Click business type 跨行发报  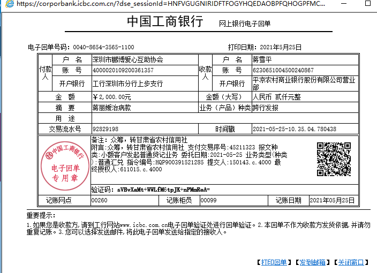tap(265, 108)
